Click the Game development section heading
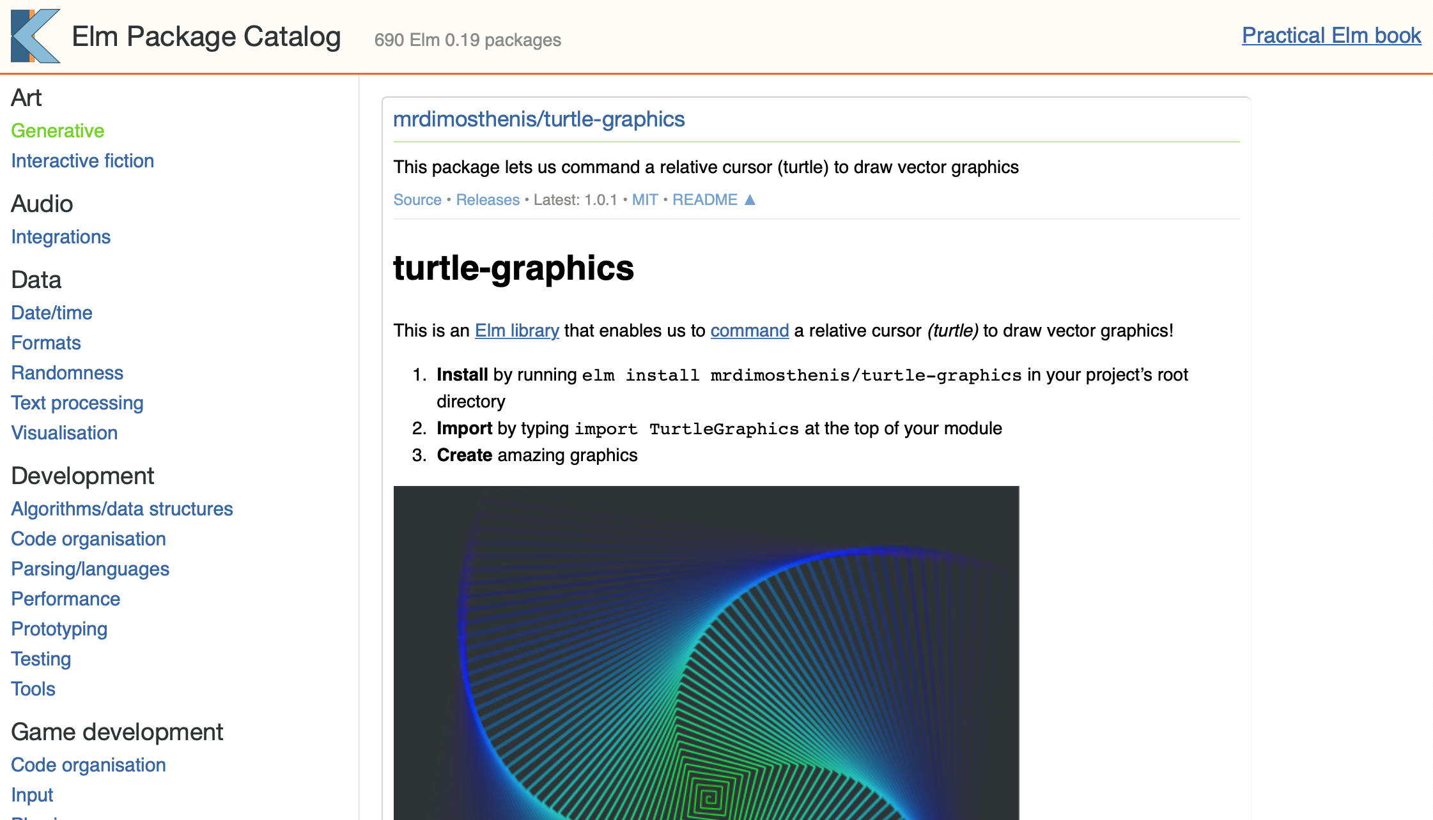 click(x=117, y=732)
